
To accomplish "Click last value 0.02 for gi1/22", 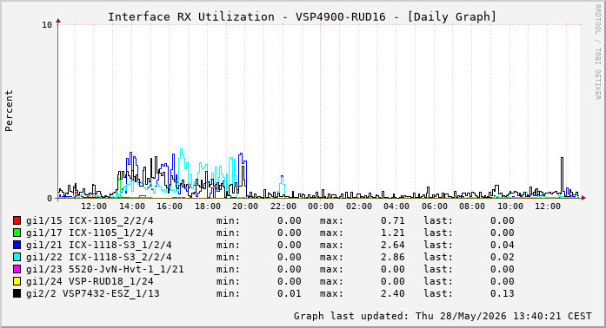I will click(x=503, y=257).
